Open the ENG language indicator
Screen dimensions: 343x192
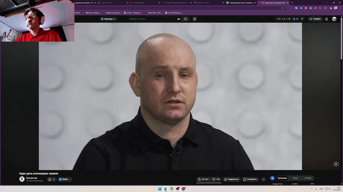(x=321, y=189)
